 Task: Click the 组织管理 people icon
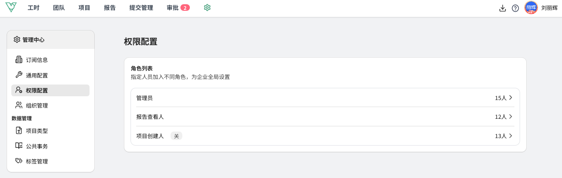19,105
